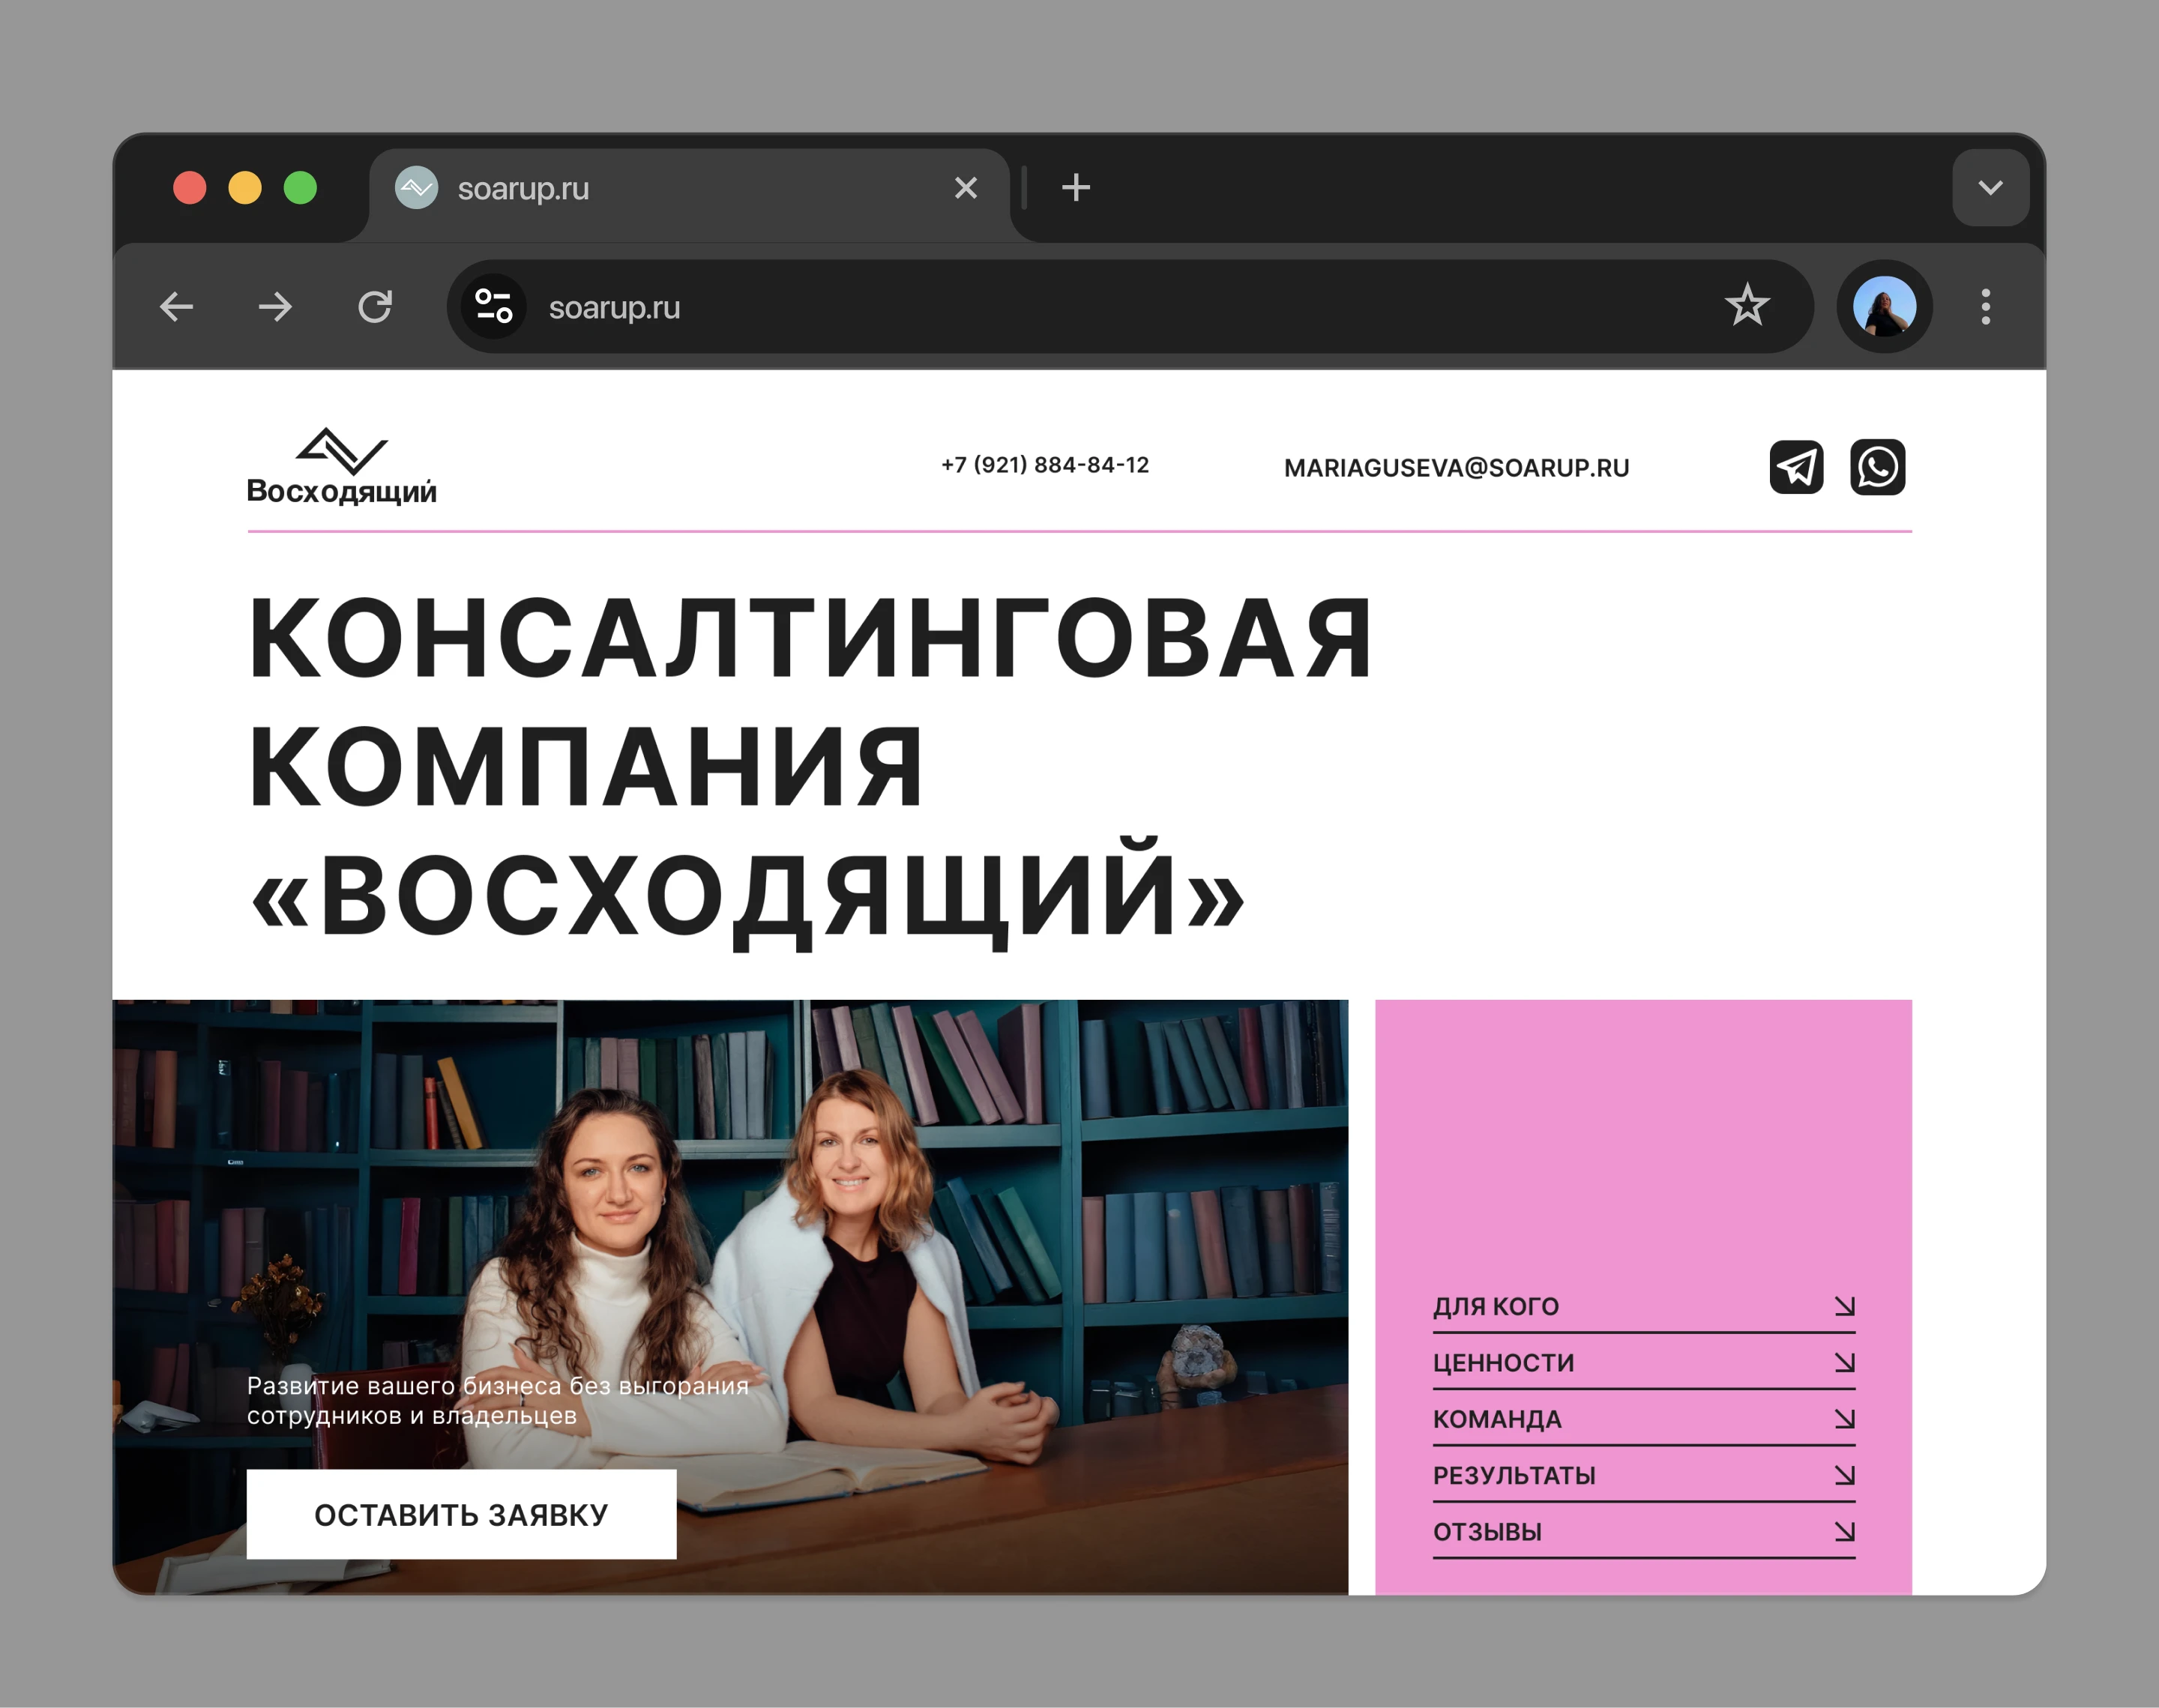Screen dimensions: 2159x1708
Task: Click the forward navigation arrow
Action: (x=276, y=307)
